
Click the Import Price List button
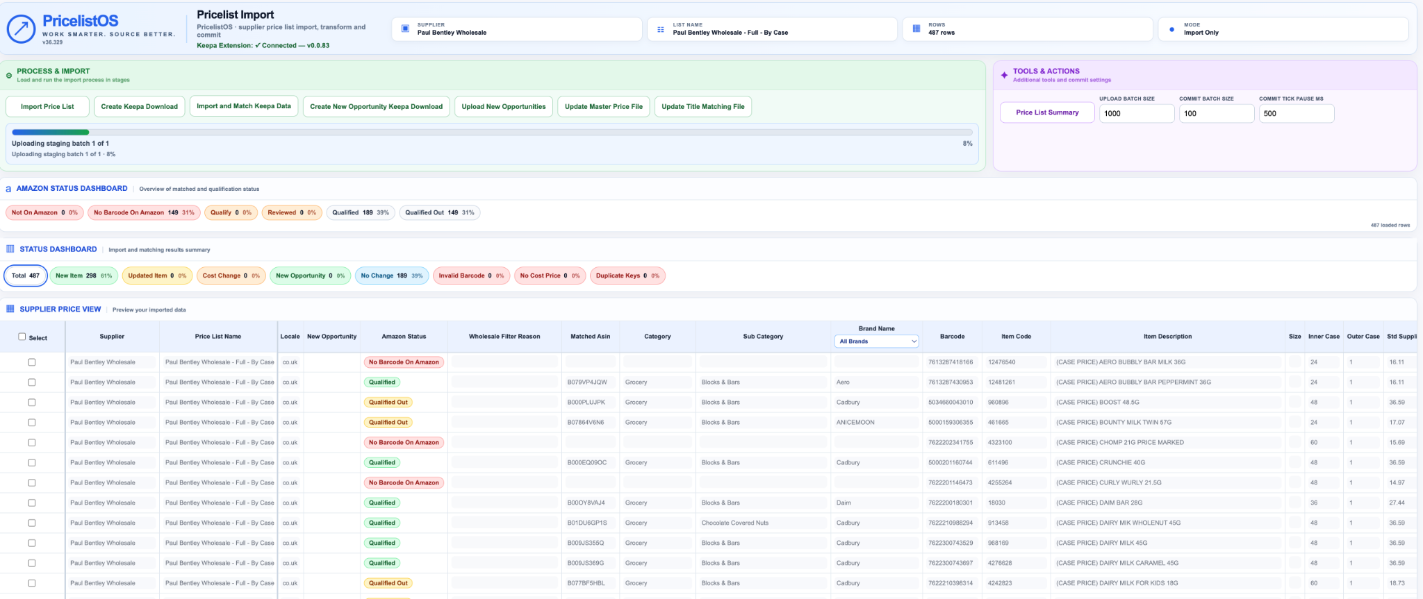(x=47, y=107)
